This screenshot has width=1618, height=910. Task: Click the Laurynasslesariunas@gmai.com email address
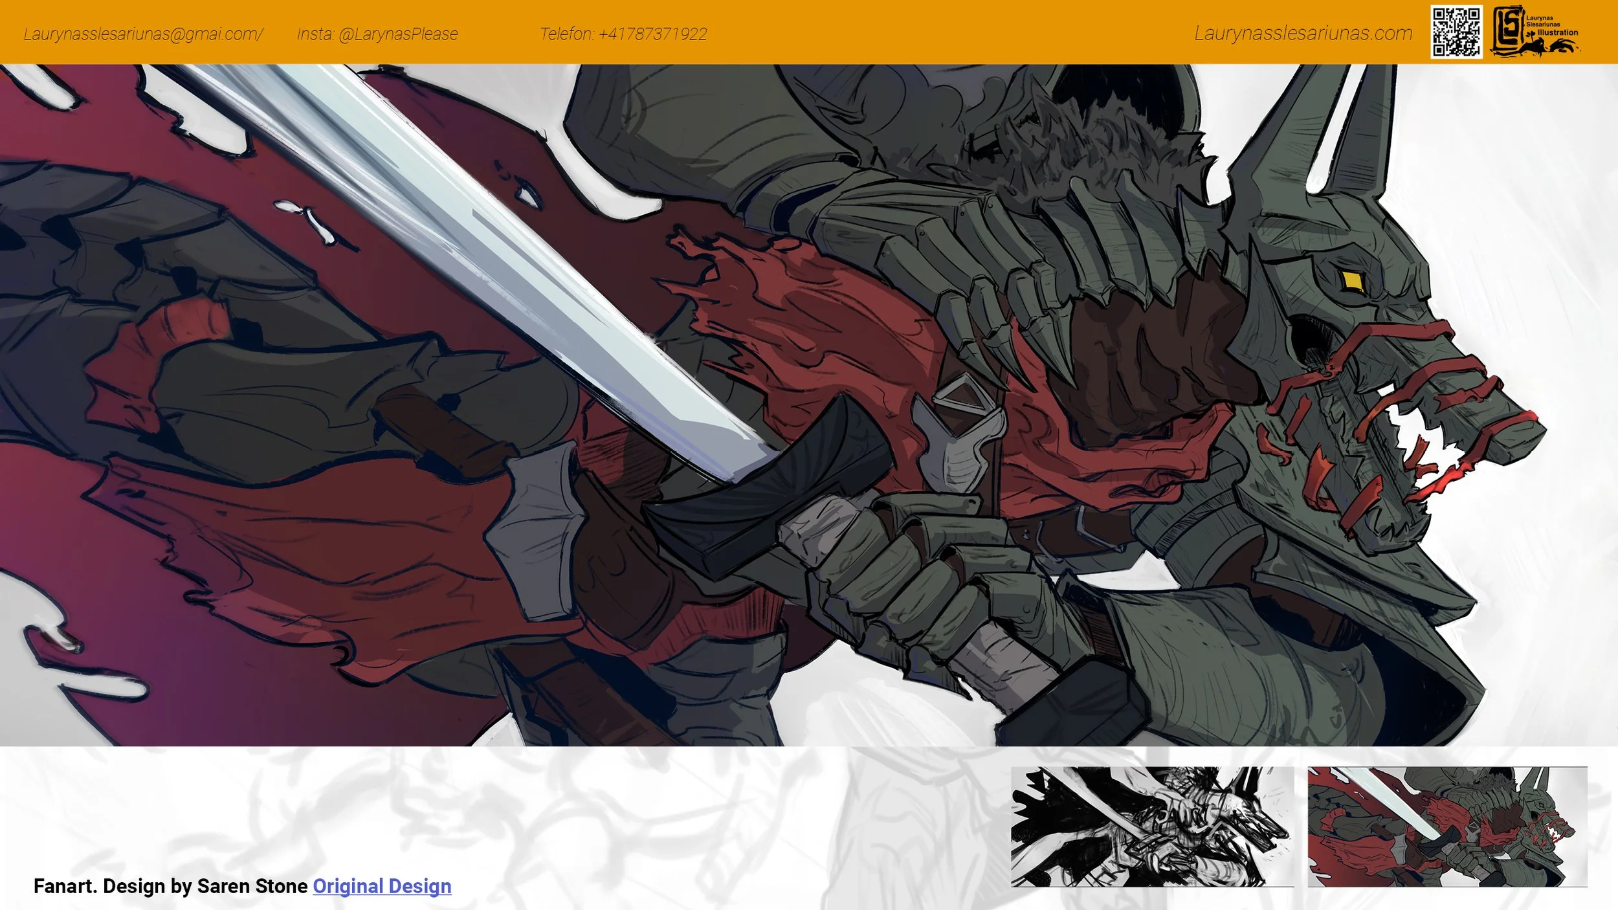143,34
